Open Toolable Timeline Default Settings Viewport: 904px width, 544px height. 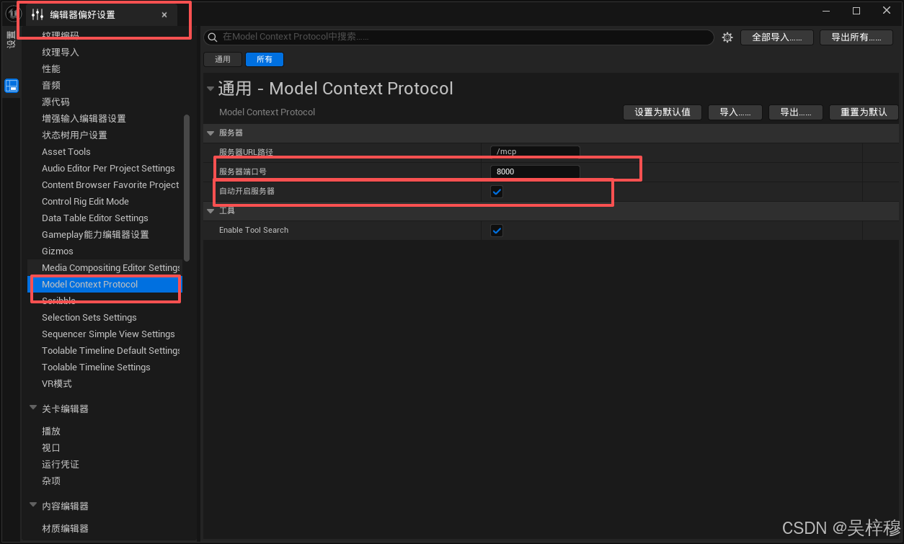coord(111,350)
